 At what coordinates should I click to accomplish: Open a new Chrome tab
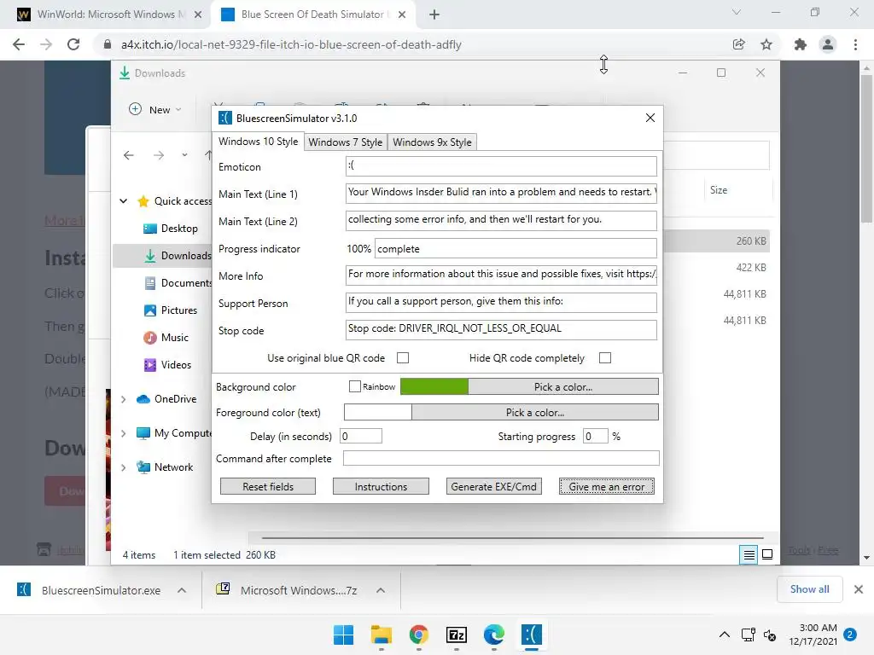click(x=434, y=14)
